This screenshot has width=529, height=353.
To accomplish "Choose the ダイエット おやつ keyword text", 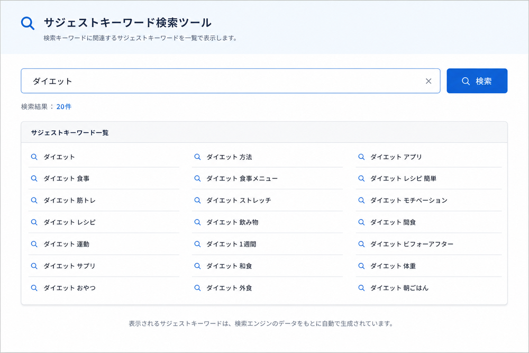I will click(x=69, y=288).
